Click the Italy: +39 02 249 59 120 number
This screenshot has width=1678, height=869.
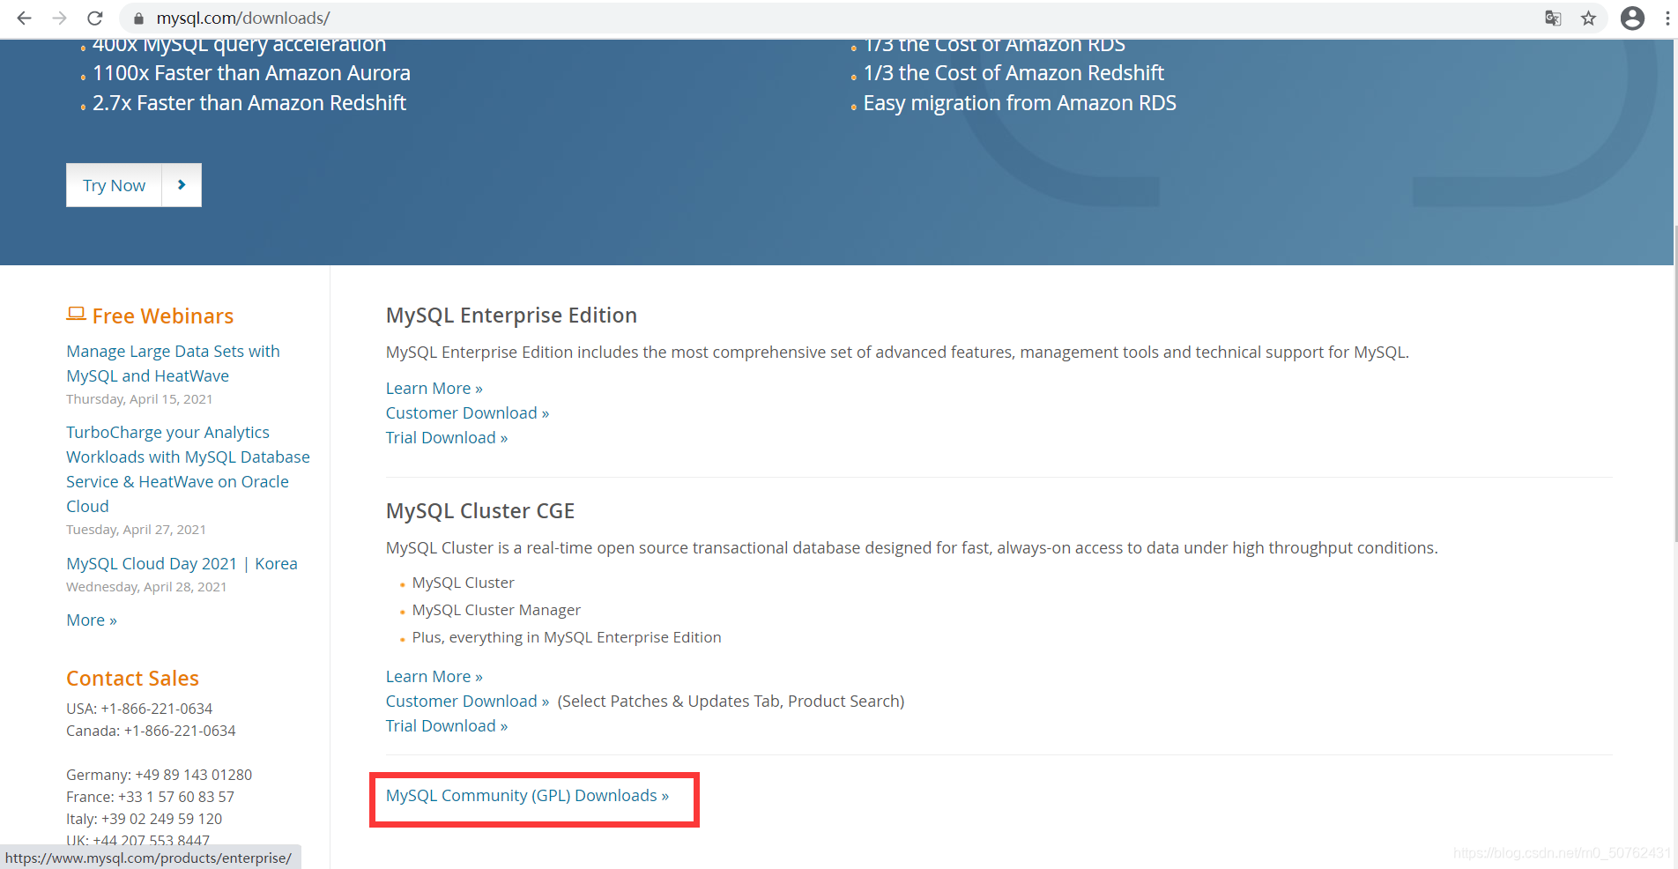(x=144, y=819)
